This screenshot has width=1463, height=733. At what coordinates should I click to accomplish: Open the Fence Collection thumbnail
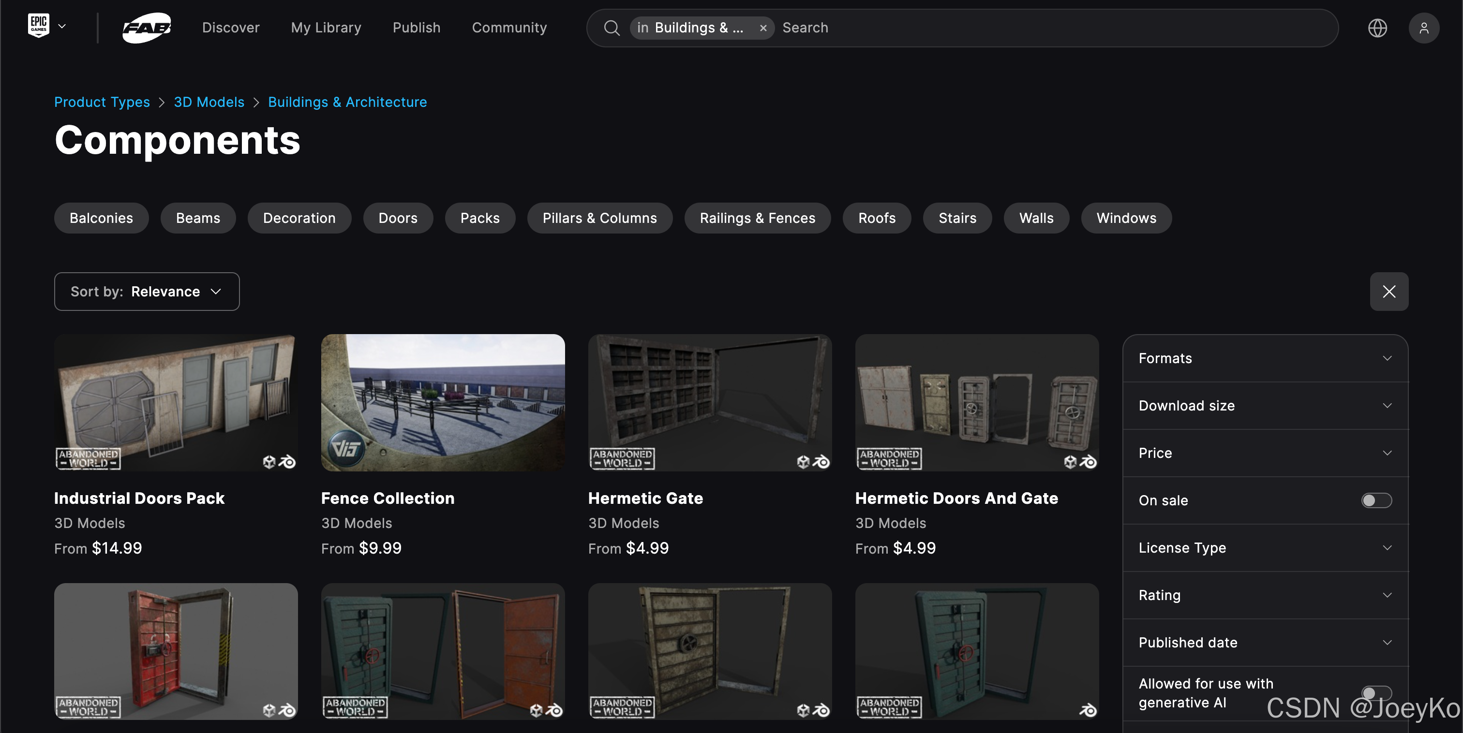tap(442, 402)
